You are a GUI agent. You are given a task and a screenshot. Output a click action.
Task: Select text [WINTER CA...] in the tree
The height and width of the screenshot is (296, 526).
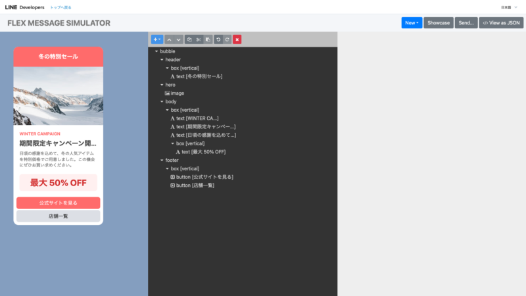click(197, 118)
